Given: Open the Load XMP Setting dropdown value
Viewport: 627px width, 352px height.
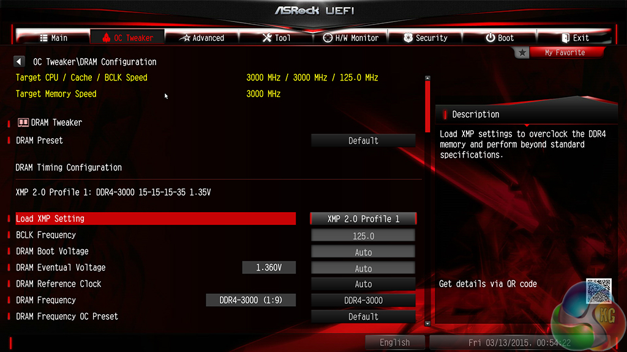Looking at the screenshot, I should click(363, 219).
